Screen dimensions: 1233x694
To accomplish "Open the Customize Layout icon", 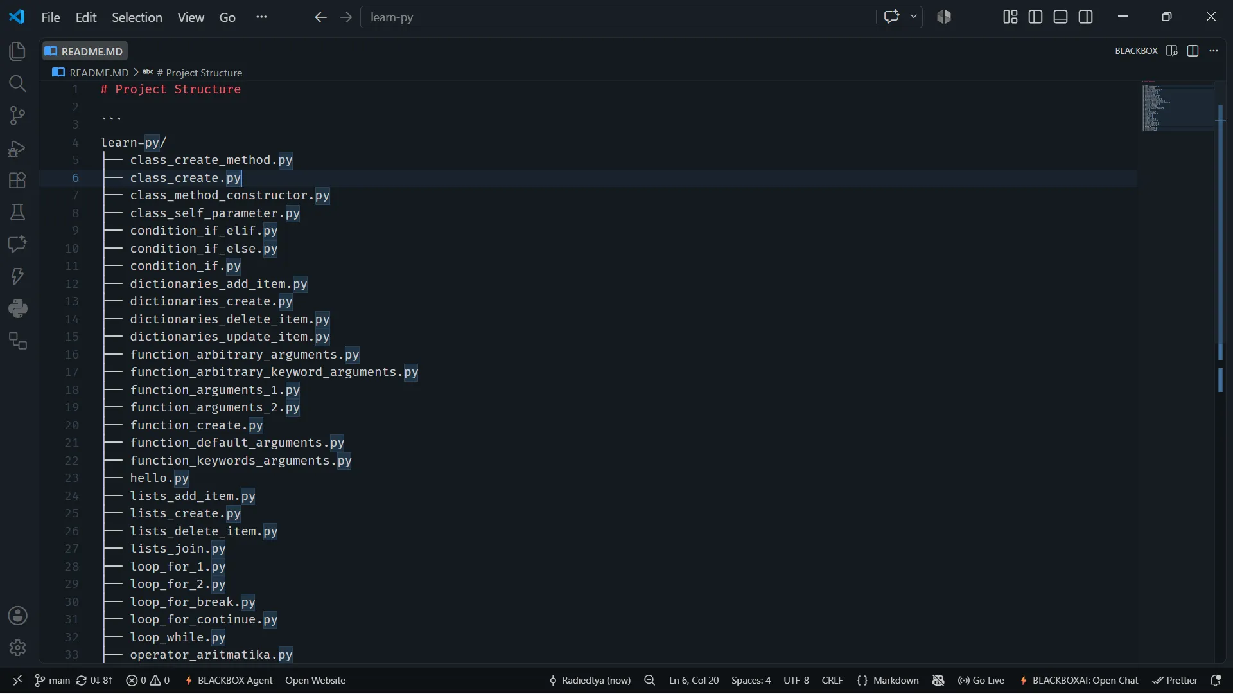I will pos(1010,17).
